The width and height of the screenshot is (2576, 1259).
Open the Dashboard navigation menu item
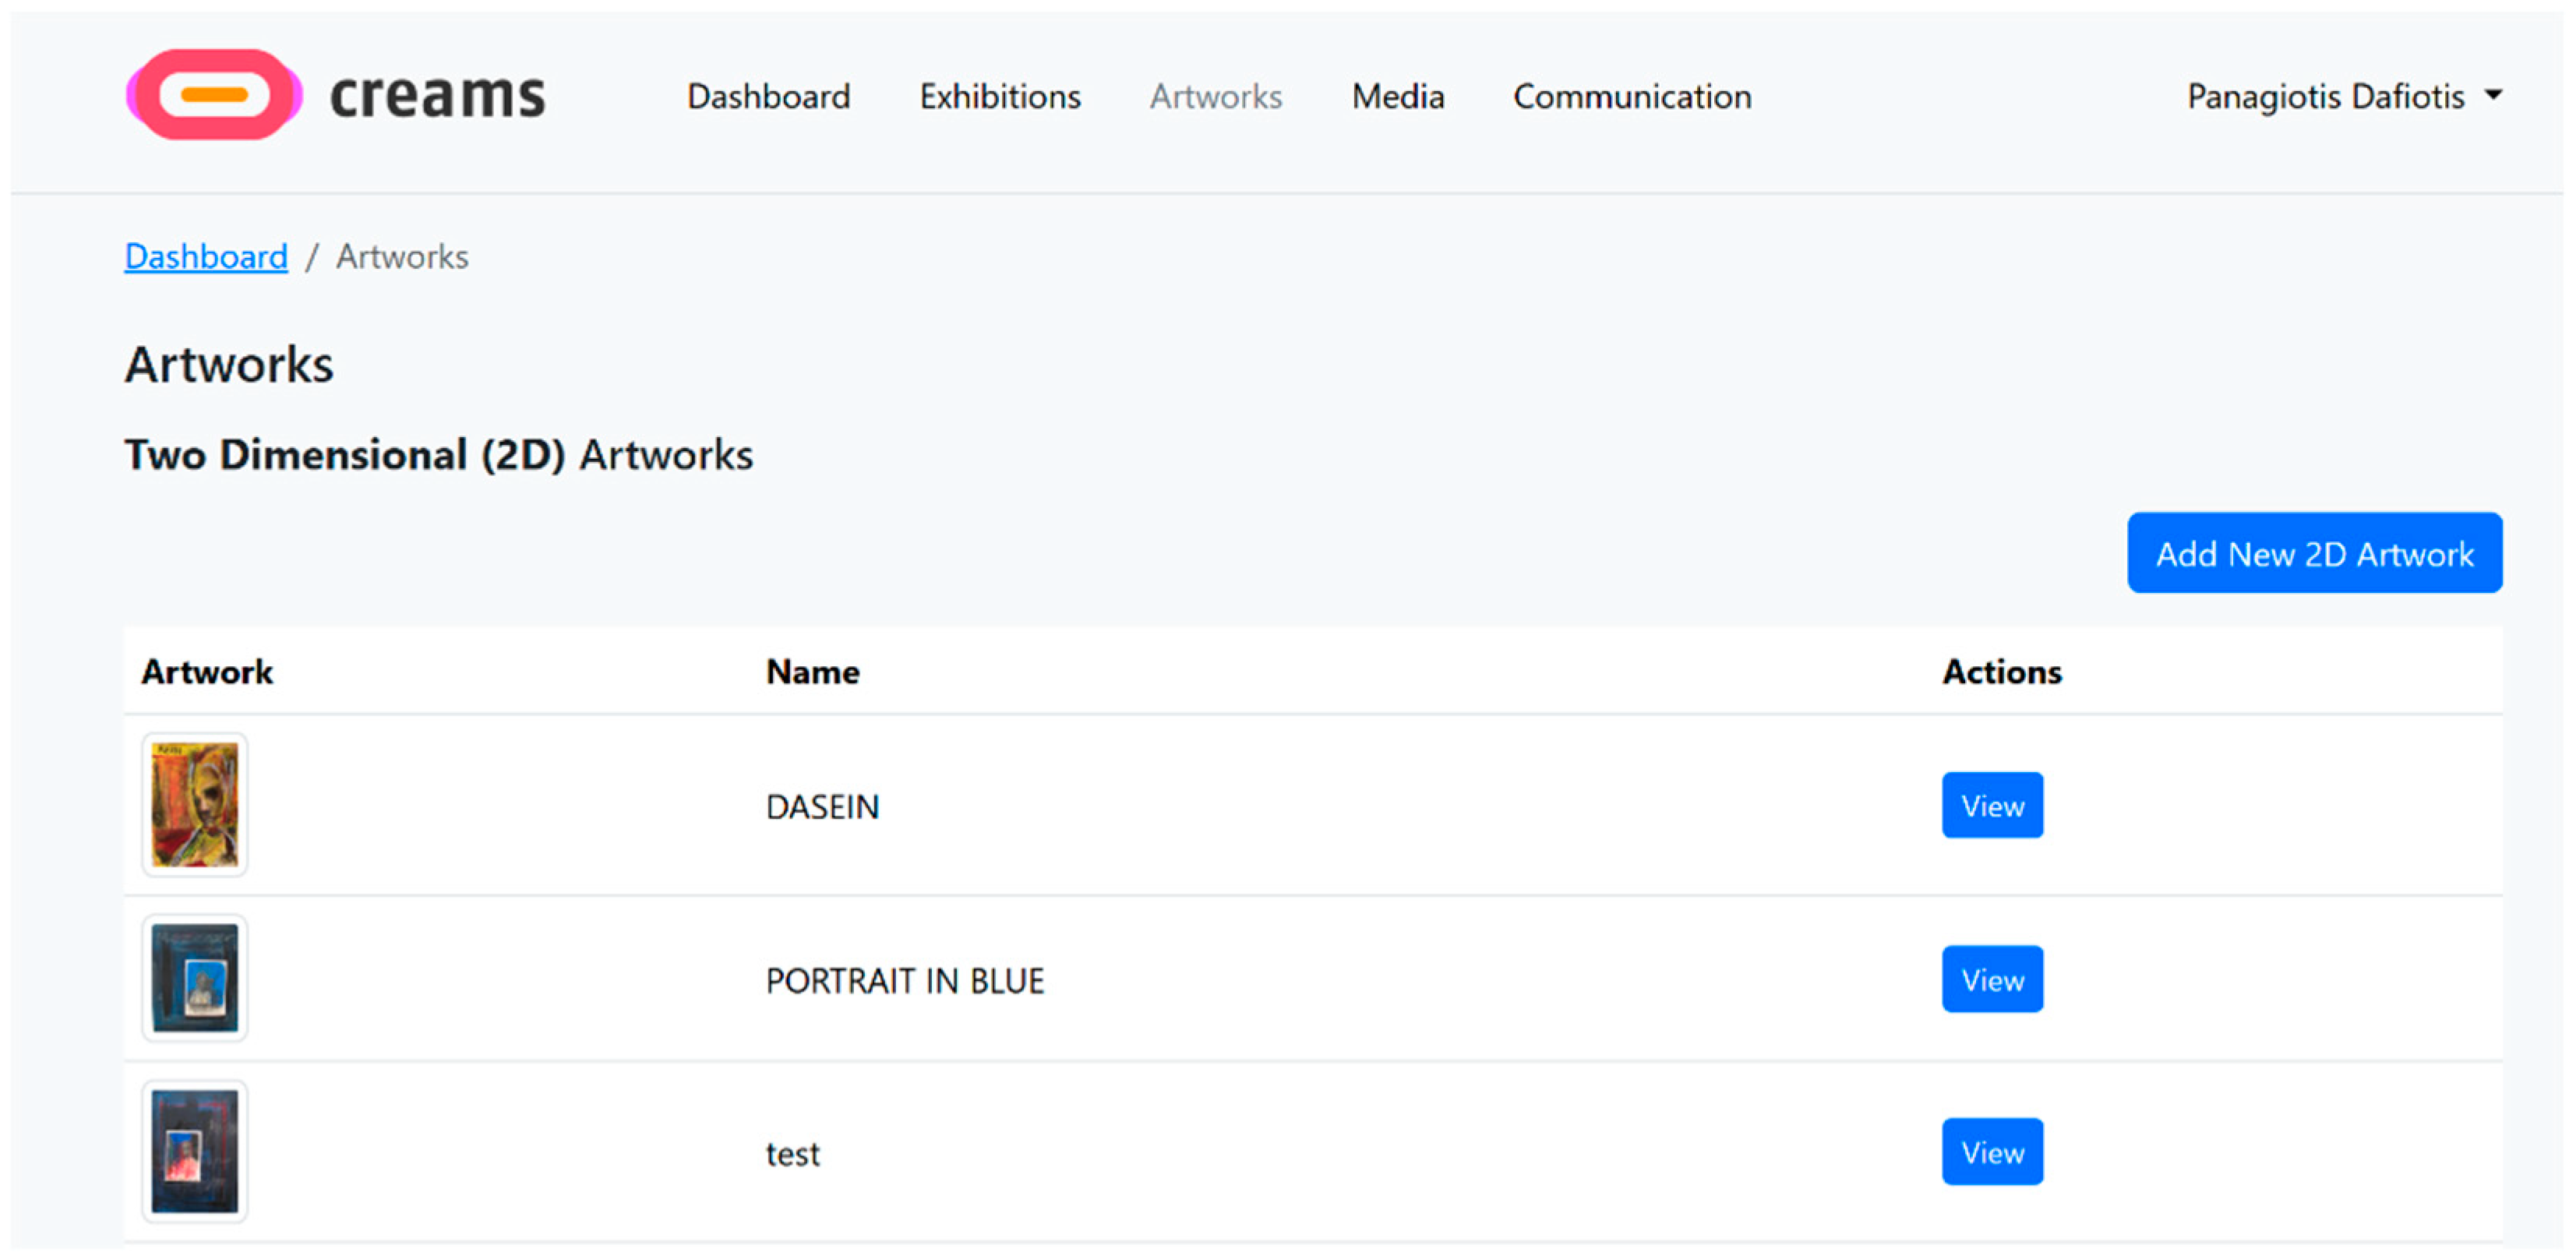(x=768, y=97)
